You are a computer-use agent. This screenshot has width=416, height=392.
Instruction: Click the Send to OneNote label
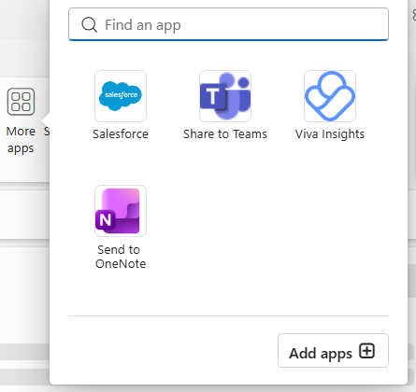point(121,257)
